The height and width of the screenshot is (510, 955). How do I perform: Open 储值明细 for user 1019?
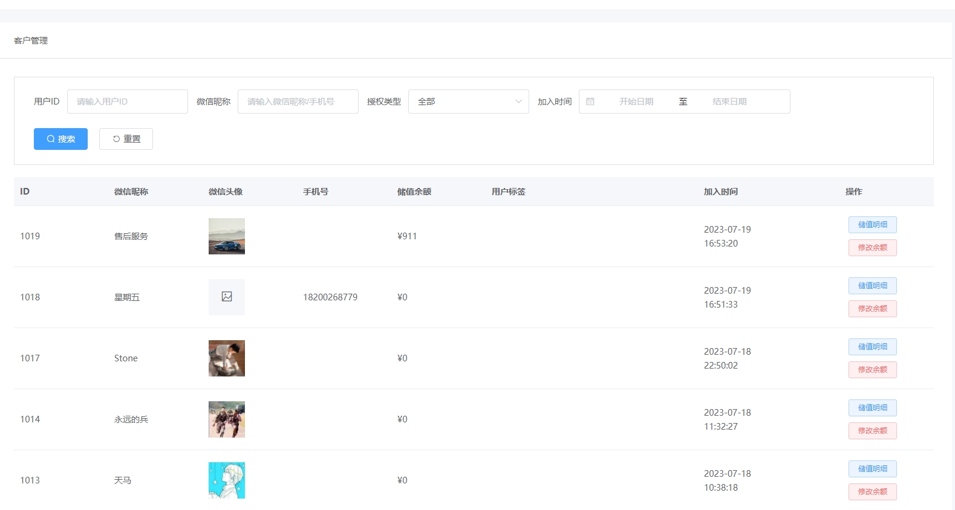pos(872,225)
